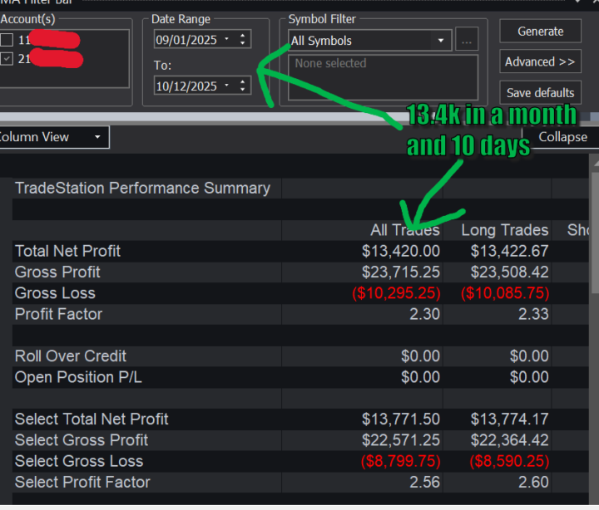Decrease To date with down spinner arrow
599x510 pixels.
pos(243,89)
